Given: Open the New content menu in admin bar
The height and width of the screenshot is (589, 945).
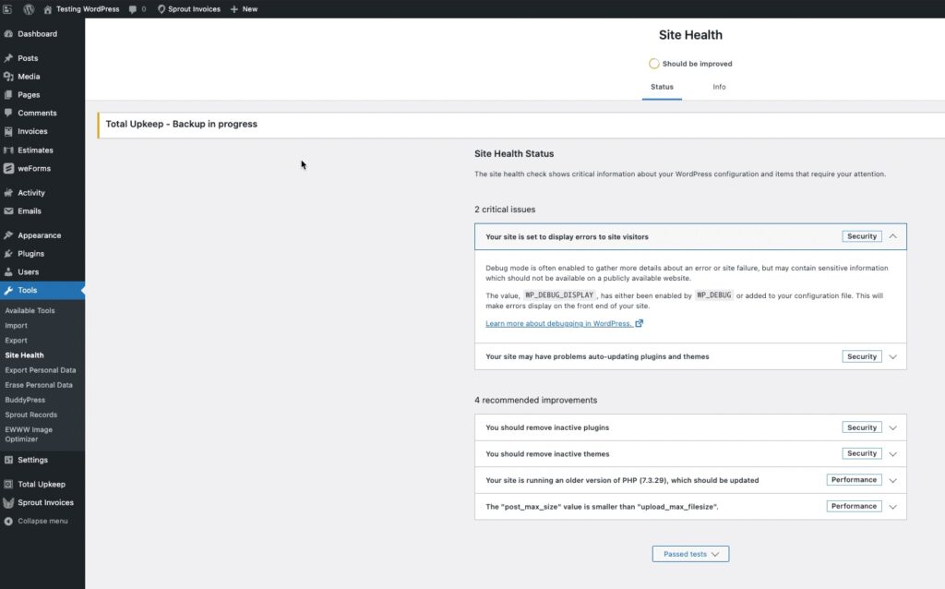Looking at the screenshot, I should pos(244,9).
